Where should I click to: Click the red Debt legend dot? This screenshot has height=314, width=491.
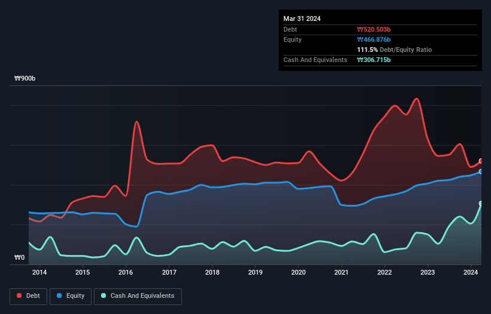coord(19,295)
